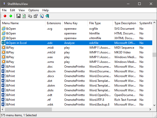
Task: Click the ShellMenuView title bar app icon
Action: [4, 4]
